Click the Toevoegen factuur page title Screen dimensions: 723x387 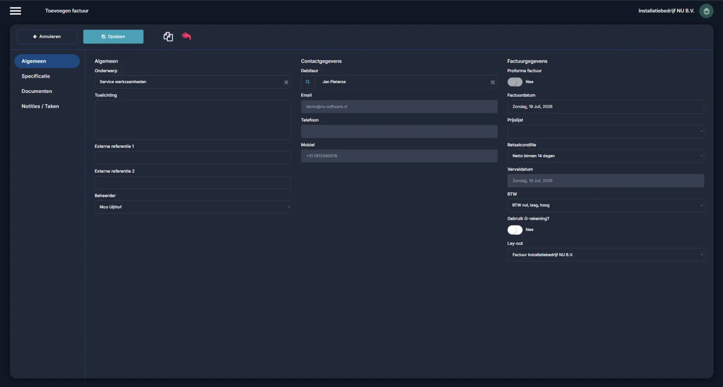pos(67,11)
